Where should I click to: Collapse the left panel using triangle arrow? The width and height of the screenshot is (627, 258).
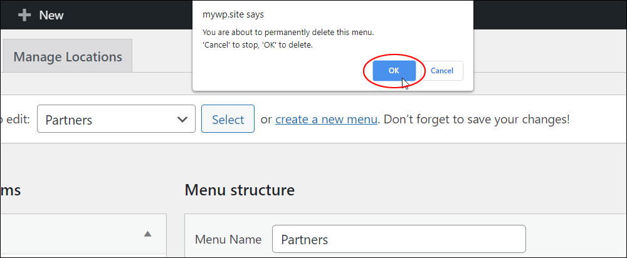pos(148,234)
